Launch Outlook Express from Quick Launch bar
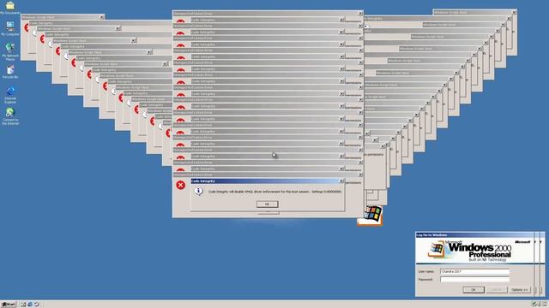The width and height of the screenshot is (549, 308). click(36, 305)
